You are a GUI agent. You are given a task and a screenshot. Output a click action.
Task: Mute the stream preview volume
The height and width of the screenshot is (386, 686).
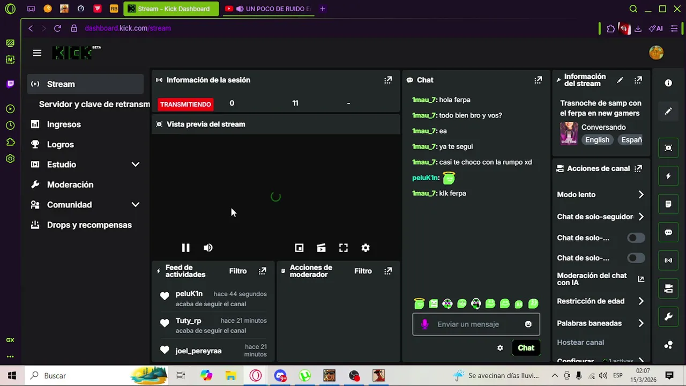(208, 248)
